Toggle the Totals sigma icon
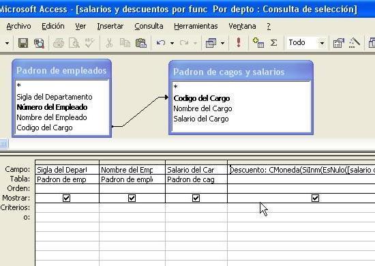This screenshot has height=266, width=375. pos(273,43)
